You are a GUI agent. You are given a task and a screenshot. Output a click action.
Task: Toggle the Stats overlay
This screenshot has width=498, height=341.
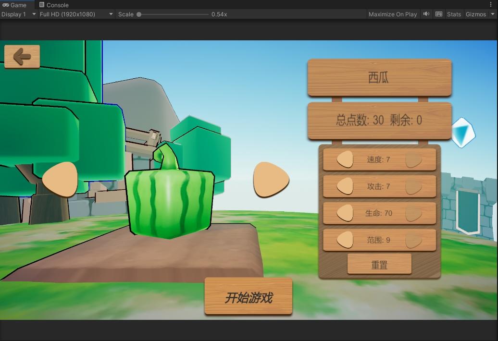pos(453,14)
